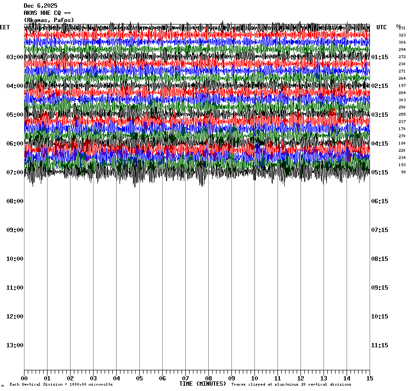Click minute 15 on the time axis
The height and width of the screenshot is (391, 408).
point(369,379)
